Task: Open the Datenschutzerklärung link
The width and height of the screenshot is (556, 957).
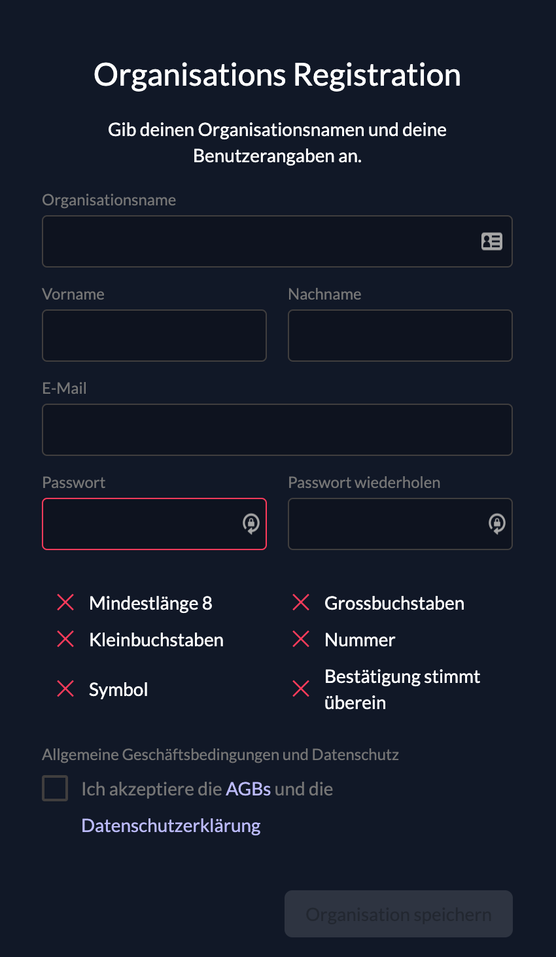Action: click(171, 826)
